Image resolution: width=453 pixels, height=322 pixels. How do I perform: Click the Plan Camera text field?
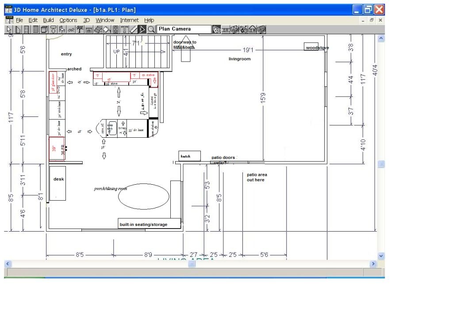pos(184,29)
